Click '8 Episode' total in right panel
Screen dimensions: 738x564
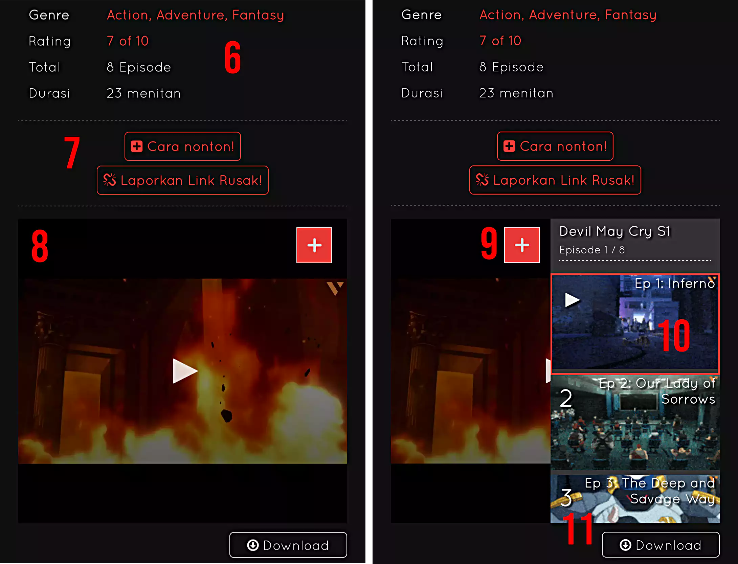[x=511, y=67]
